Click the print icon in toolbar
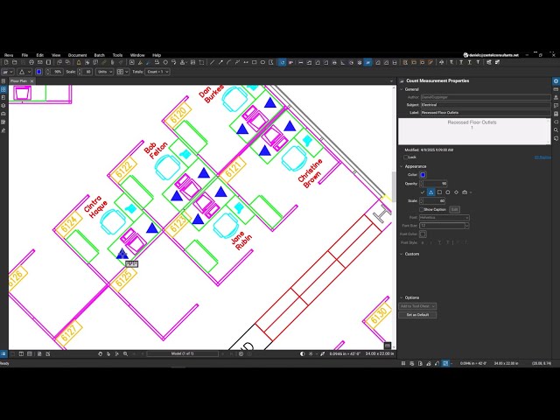The image size is (560, 420). click(31, 62)
